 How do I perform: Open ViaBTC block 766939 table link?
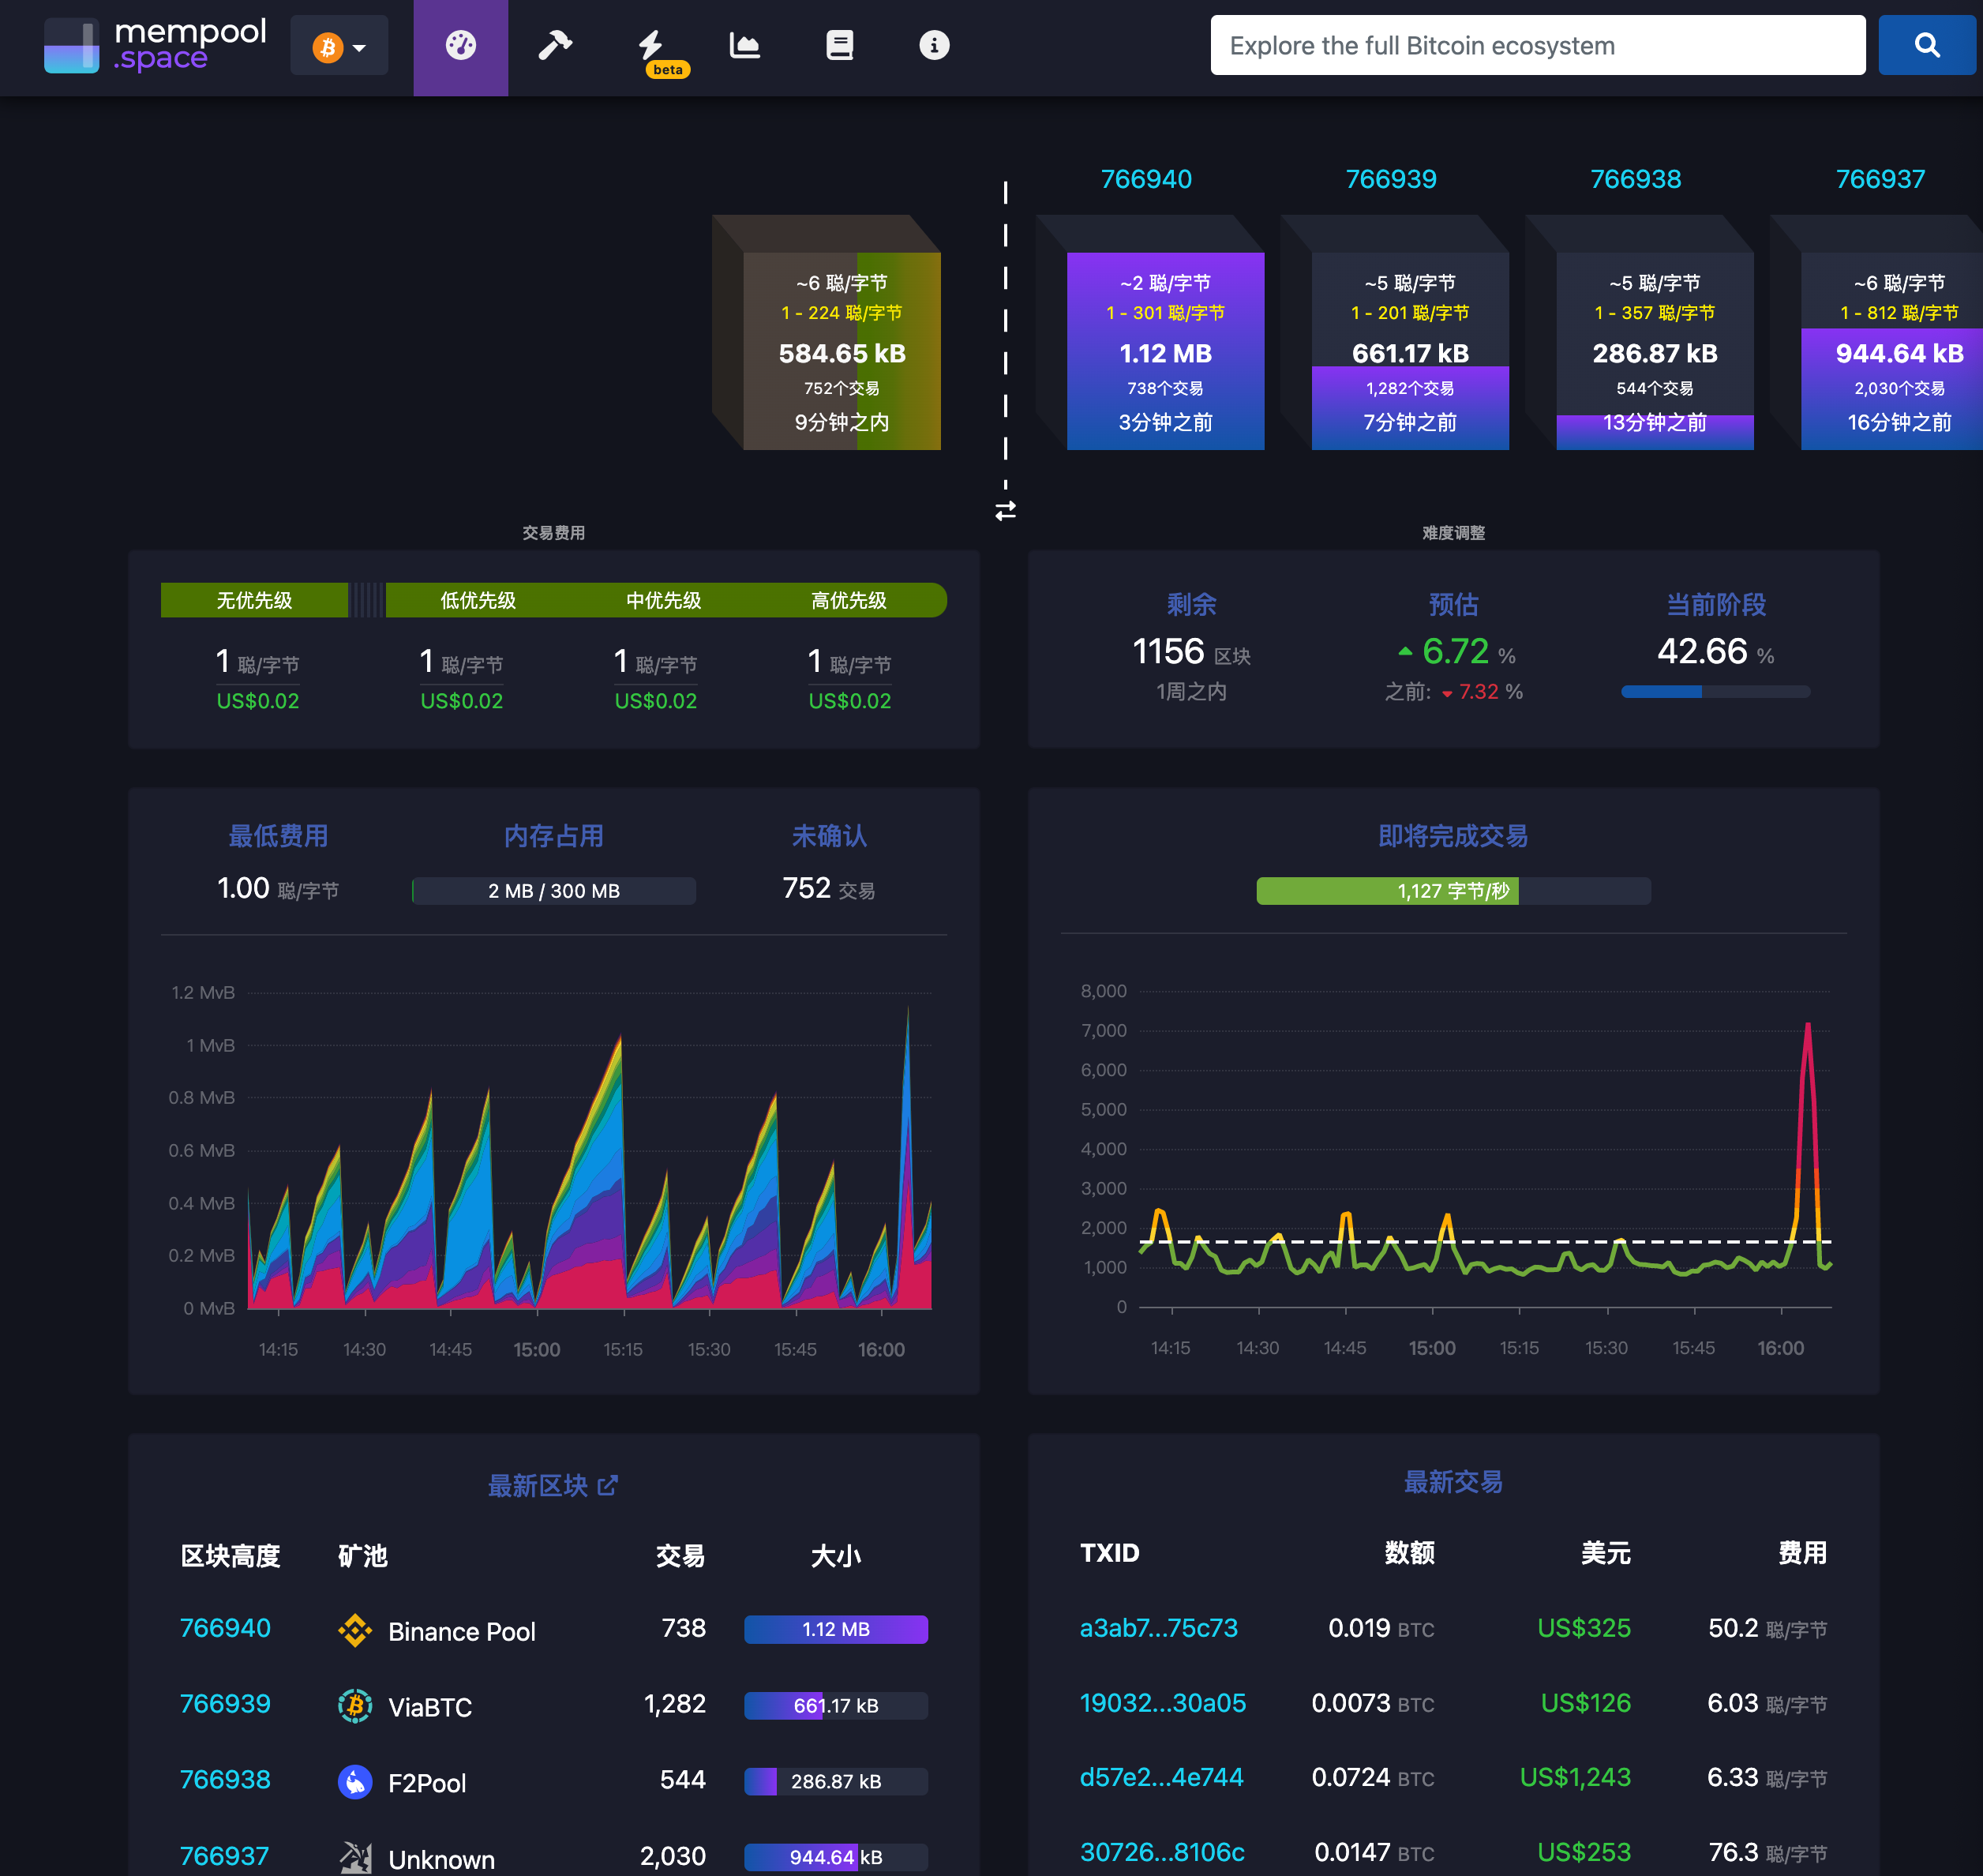coord(224,1703)
